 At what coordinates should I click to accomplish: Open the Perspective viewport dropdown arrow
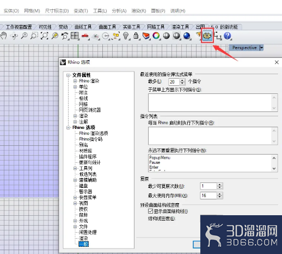coord(261,48)
